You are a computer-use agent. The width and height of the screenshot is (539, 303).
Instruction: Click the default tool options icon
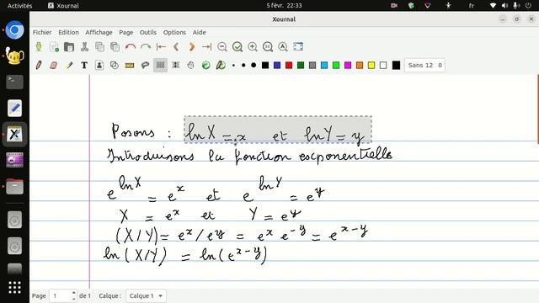tap(205, 66)
